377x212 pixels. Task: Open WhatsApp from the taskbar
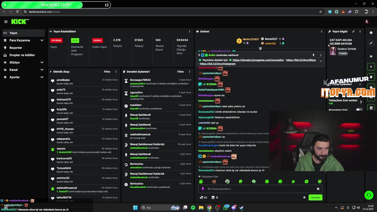(x=226, y=208)
